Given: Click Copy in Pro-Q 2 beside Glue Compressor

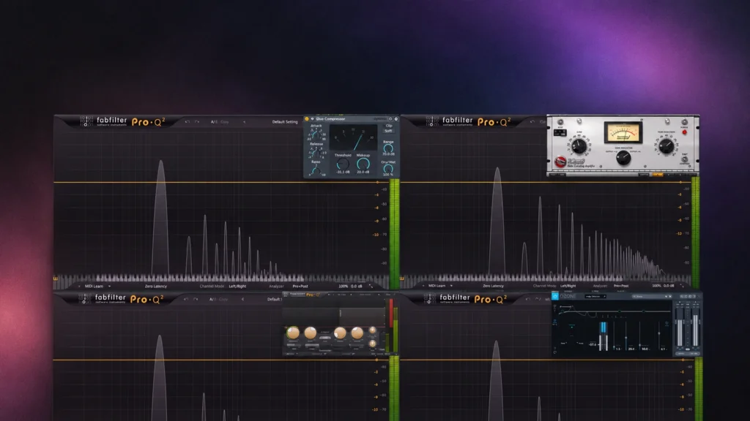Looking at the screenshot, I should 224,122.
